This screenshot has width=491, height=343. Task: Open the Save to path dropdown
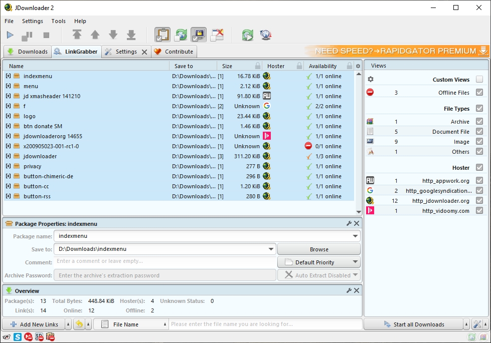pyautogui.click(x=271, y=249)
